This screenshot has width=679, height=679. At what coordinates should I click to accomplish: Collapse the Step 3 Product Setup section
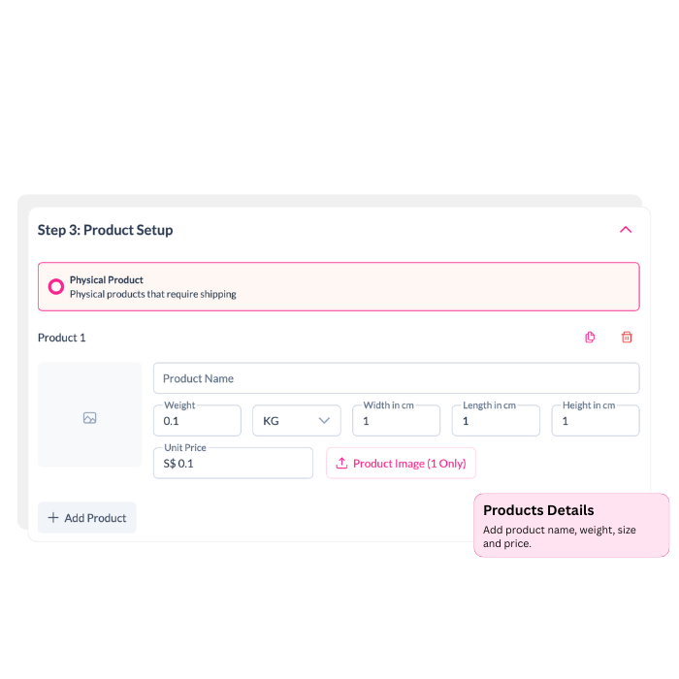[x=626, y=230]
